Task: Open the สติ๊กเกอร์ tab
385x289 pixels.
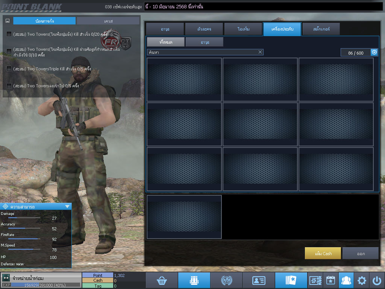Action: [321, 29]
